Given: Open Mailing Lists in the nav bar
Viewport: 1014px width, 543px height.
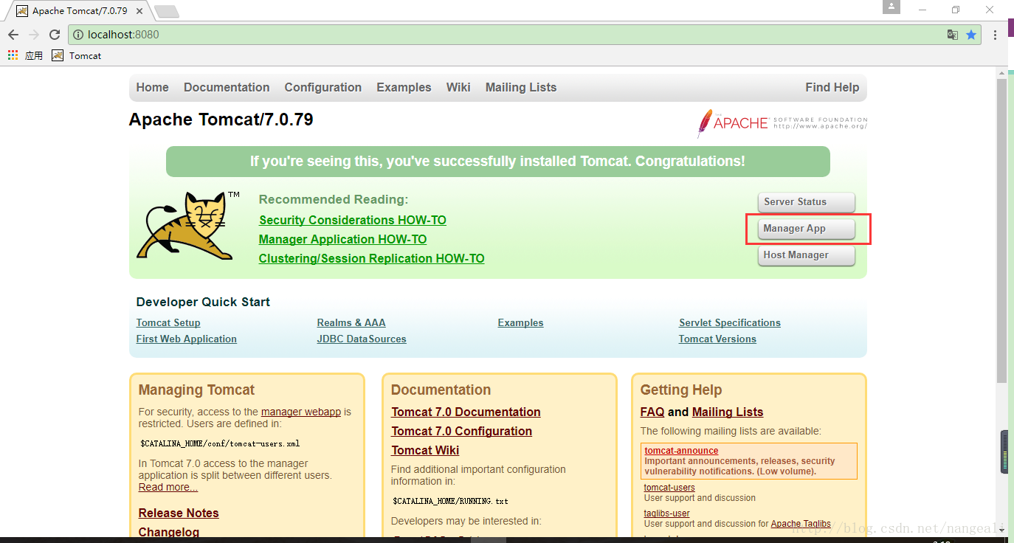Looking at the screenshot, I should coord(521,87).
